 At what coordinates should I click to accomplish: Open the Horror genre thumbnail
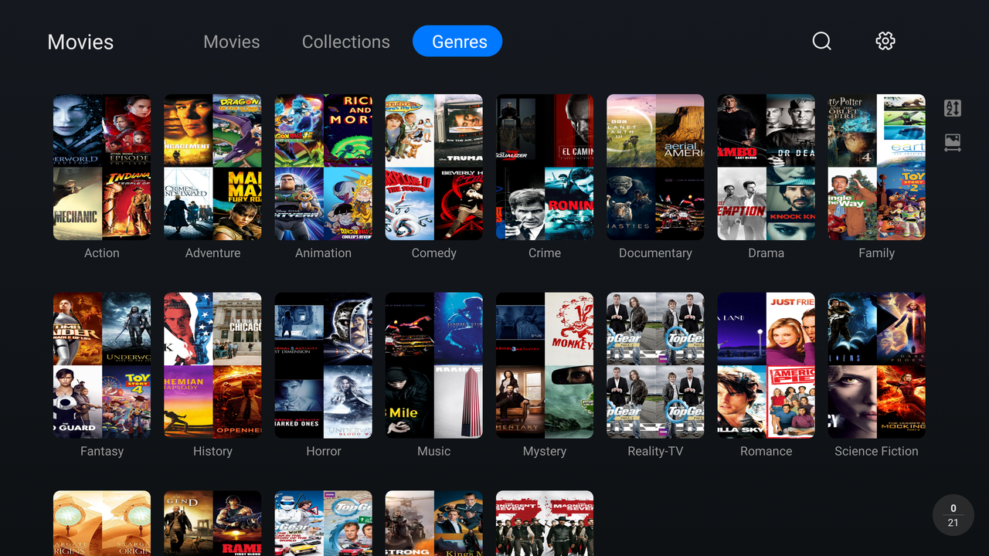point(323,365)
